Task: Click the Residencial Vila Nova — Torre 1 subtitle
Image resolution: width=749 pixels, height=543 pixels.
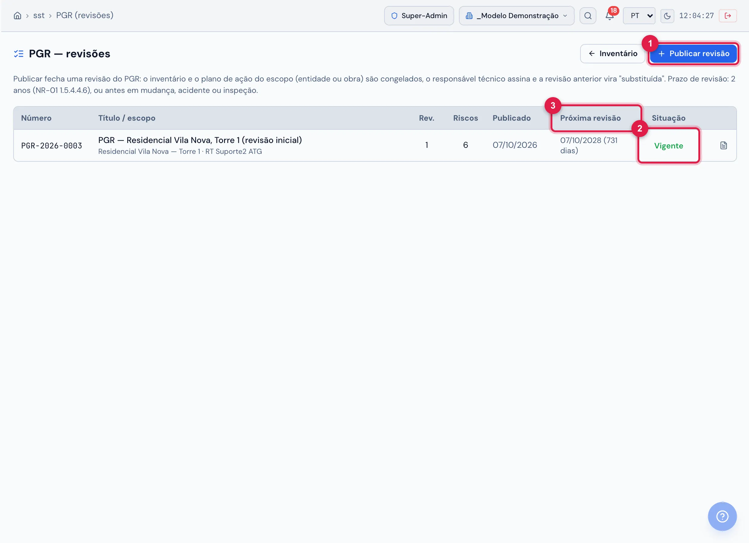Action: pyautogui.click(x=180, y=151)
